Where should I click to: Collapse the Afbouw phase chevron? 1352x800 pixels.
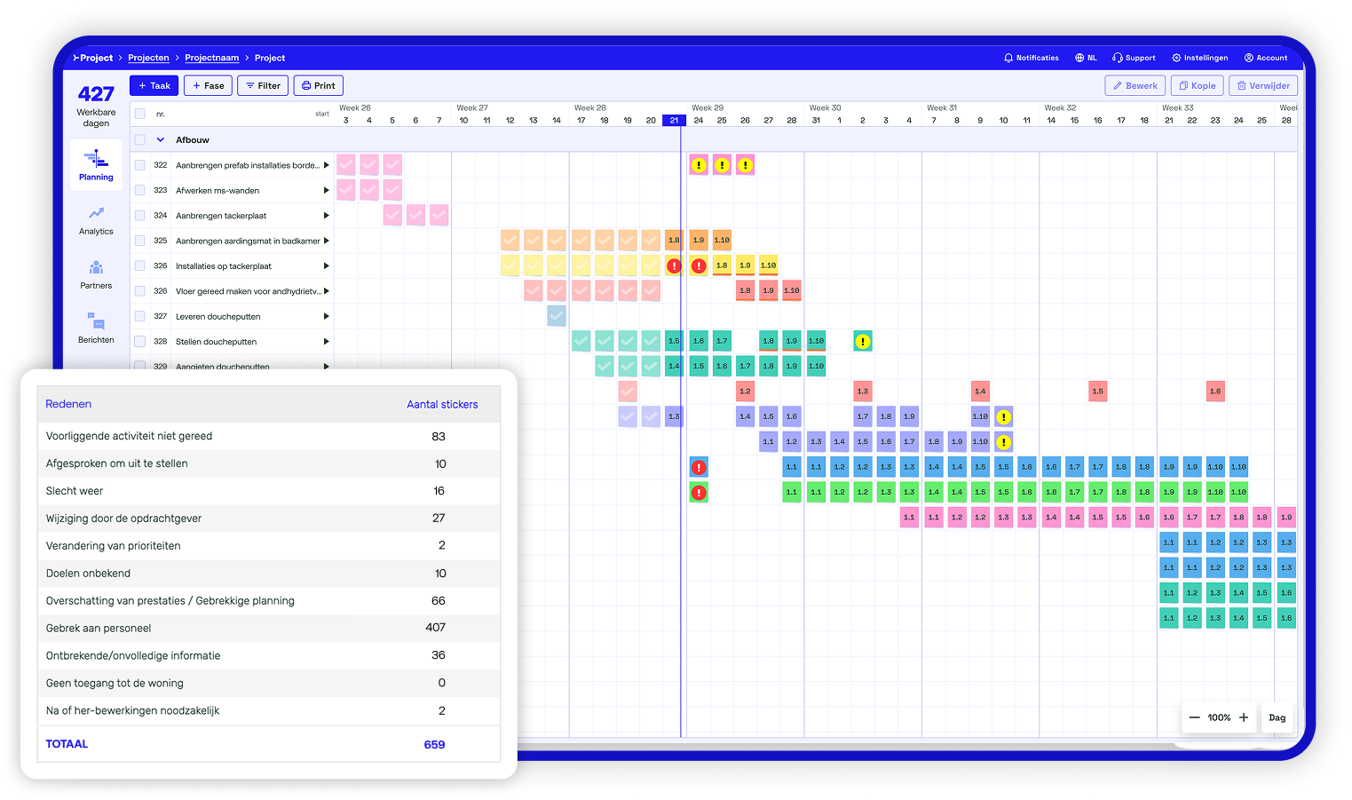click(x=161, y=139)
